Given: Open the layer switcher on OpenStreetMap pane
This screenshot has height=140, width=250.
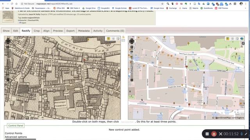Looking at the screenshot, I should (243, 43).
